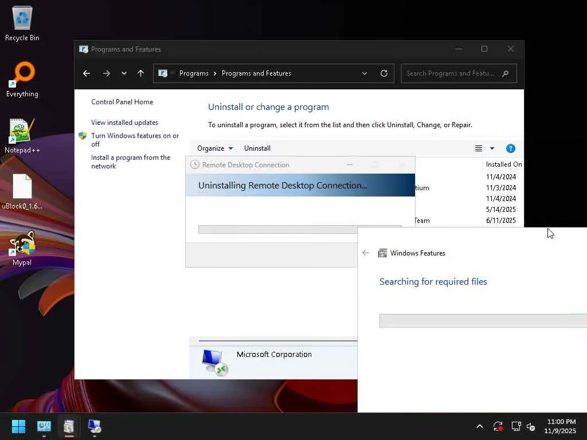Go up one level in Control Panel
Image resolution: width=587 pixels, height=440 pixels.
141,73
